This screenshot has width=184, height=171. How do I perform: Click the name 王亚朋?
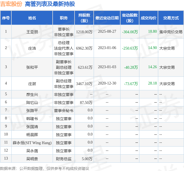click(x=32, y=32)
